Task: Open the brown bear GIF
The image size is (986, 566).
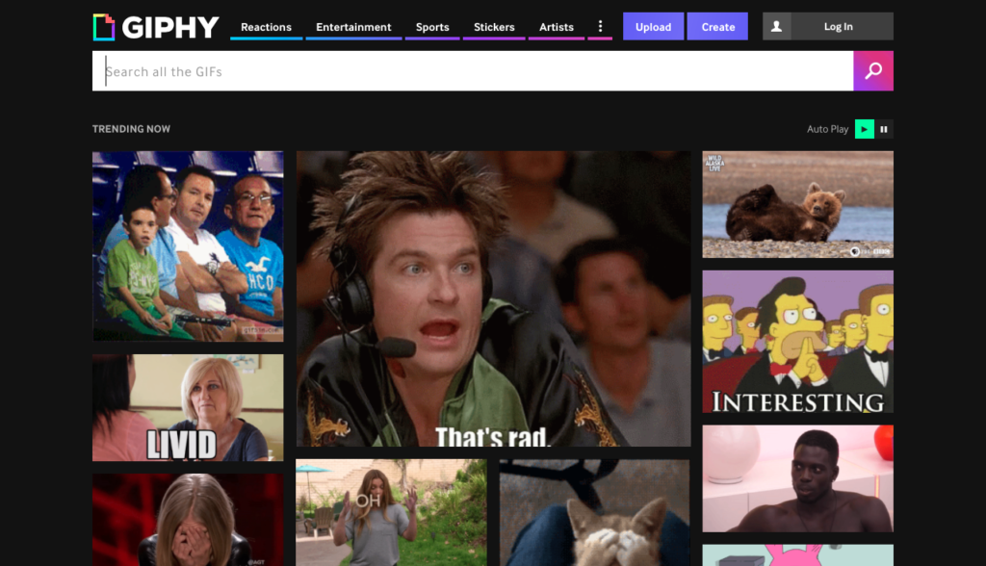Action: click(x=798, y=204)
